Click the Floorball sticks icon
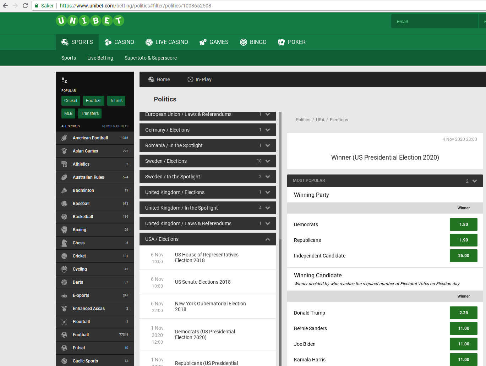The width and height of the screenshot is (486, 366). (64, 322)
